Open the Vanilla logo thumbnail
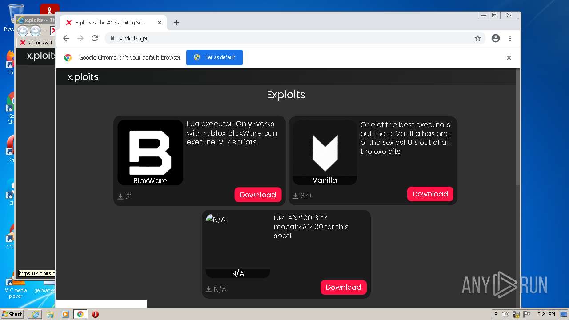This screenshot has width=569, height=320. pyautogui.click(x=325, y=152)
